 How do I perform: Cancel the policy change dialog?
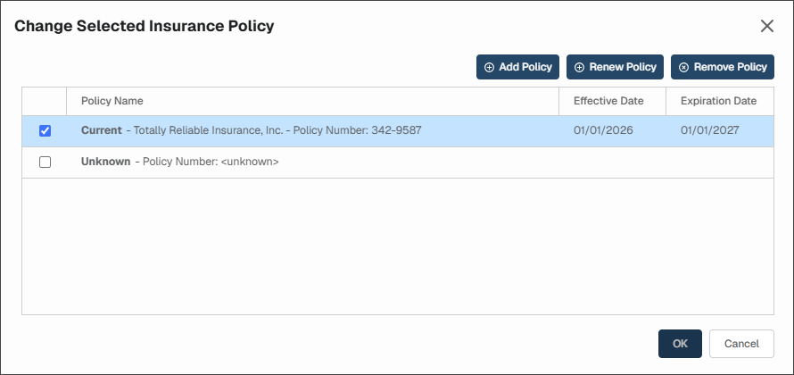pyautogui.click(x=741, y=344)
